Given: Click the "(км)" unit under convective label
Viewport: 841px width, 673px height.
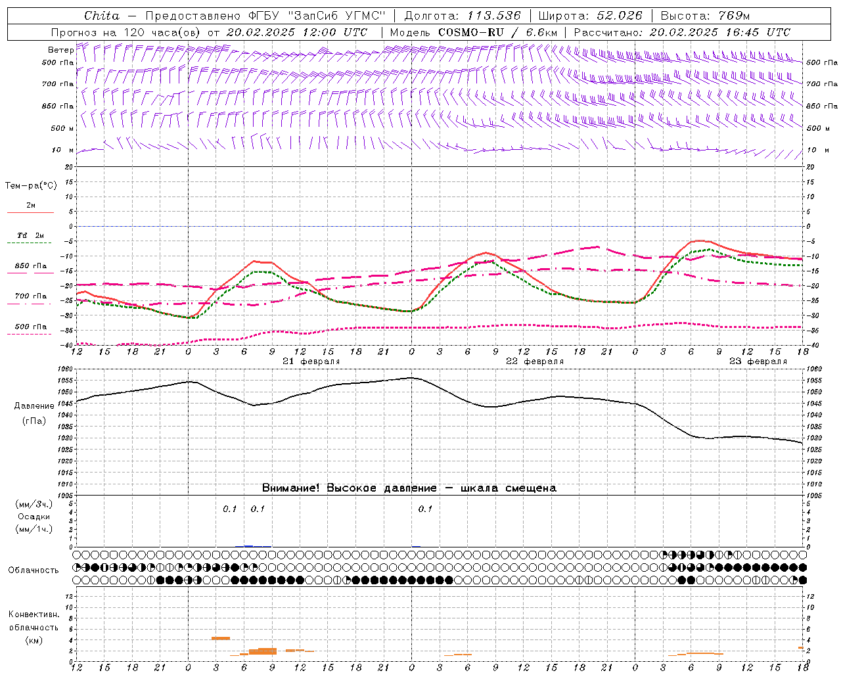Looking at the screenshot, I should pyautogui.click(x=34, y=640).
